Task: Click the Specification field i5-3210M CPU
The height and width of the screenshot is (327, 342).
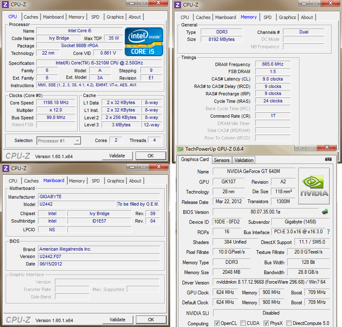Action: [x=99, y=63]
